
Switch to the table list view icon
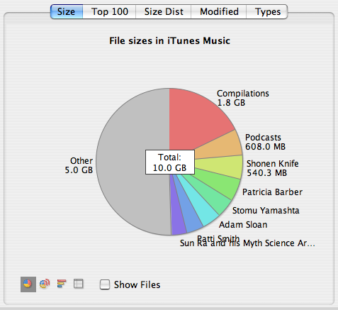[78, 284]
